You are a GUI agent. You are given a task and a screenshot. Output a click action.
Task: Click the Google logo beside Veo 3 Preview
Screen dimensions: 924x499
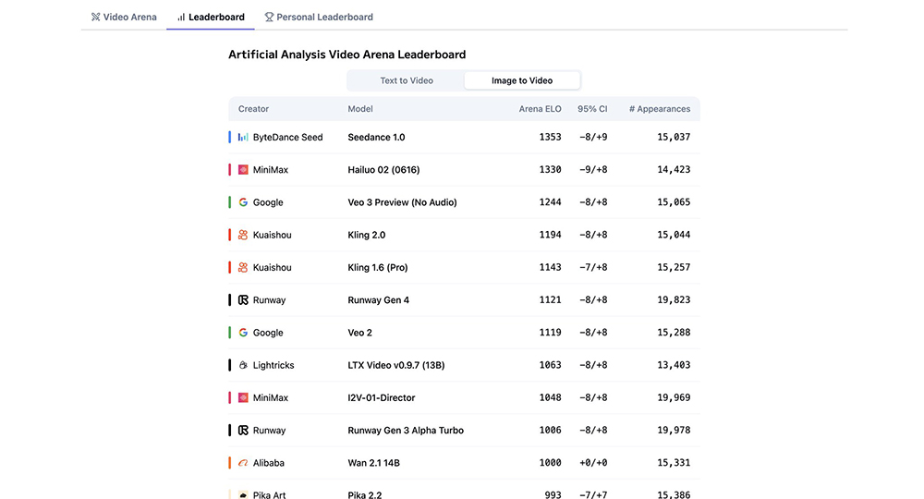tap(243, 202)
